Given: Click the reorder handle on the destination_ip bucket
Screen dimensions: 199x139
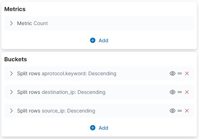Looking at the screenshot, I should (180, 92).
